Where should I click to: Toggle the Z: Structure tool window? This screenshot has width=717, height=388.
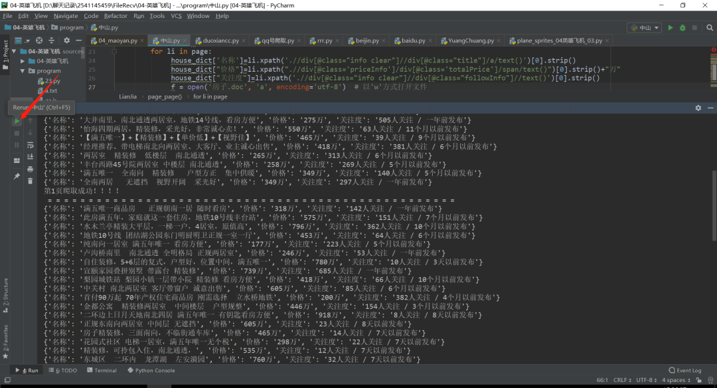(x=5, y=295)
